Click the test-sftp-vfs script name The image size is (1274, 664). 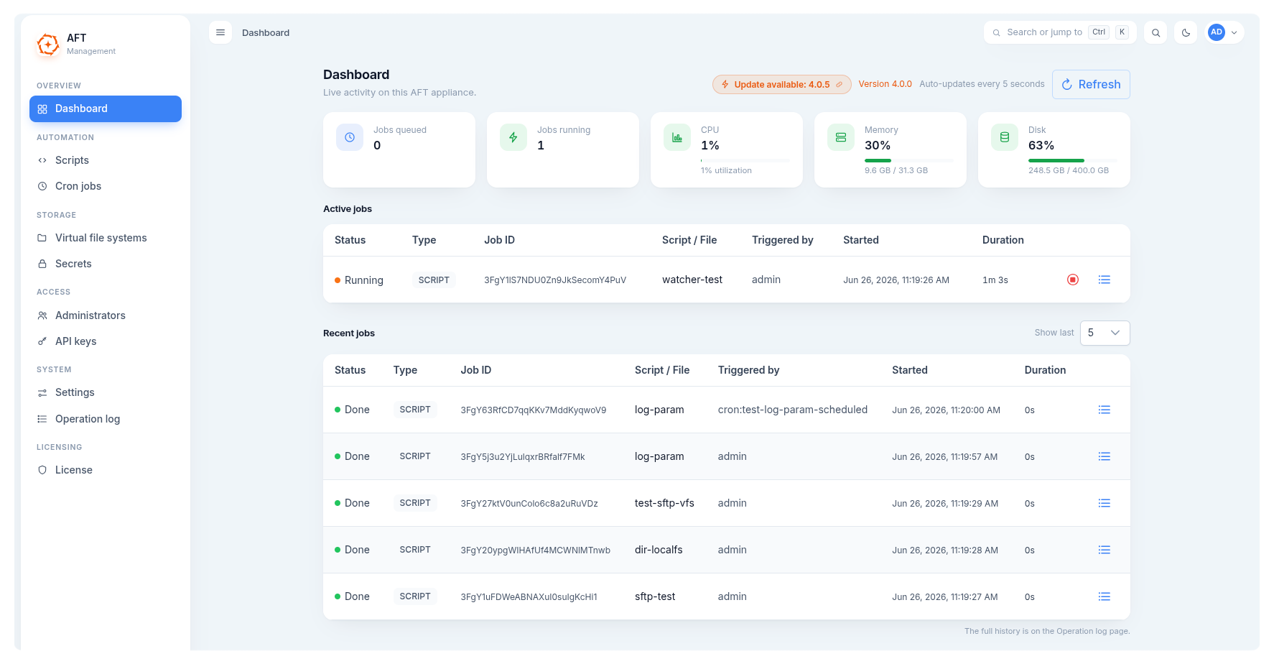[664, 503]
